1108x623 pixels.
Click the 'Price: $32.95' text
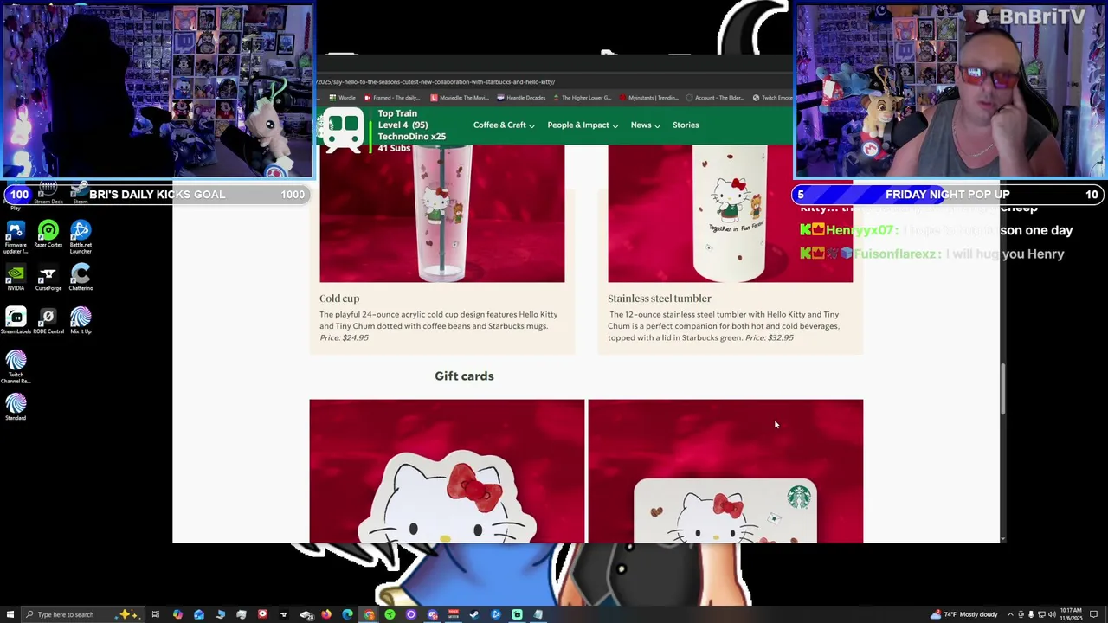(769, 338)
